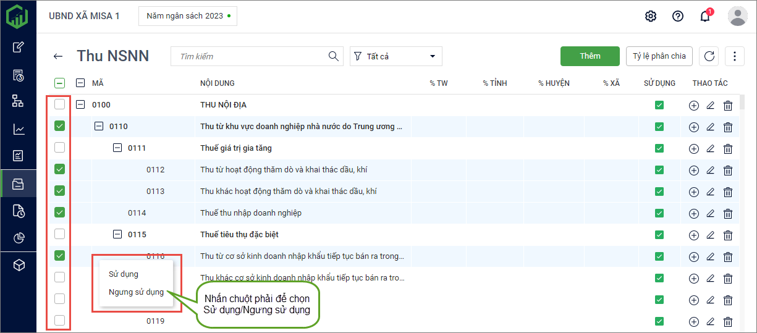The image size is (757, 333).
Task: Open notifications bell icon
Action: click(x=704, y=16)
